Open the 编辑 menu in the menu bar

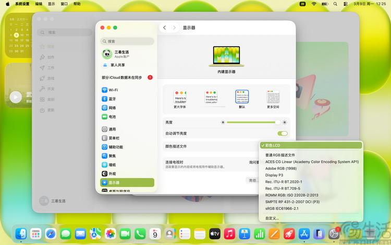click(39, 4)
